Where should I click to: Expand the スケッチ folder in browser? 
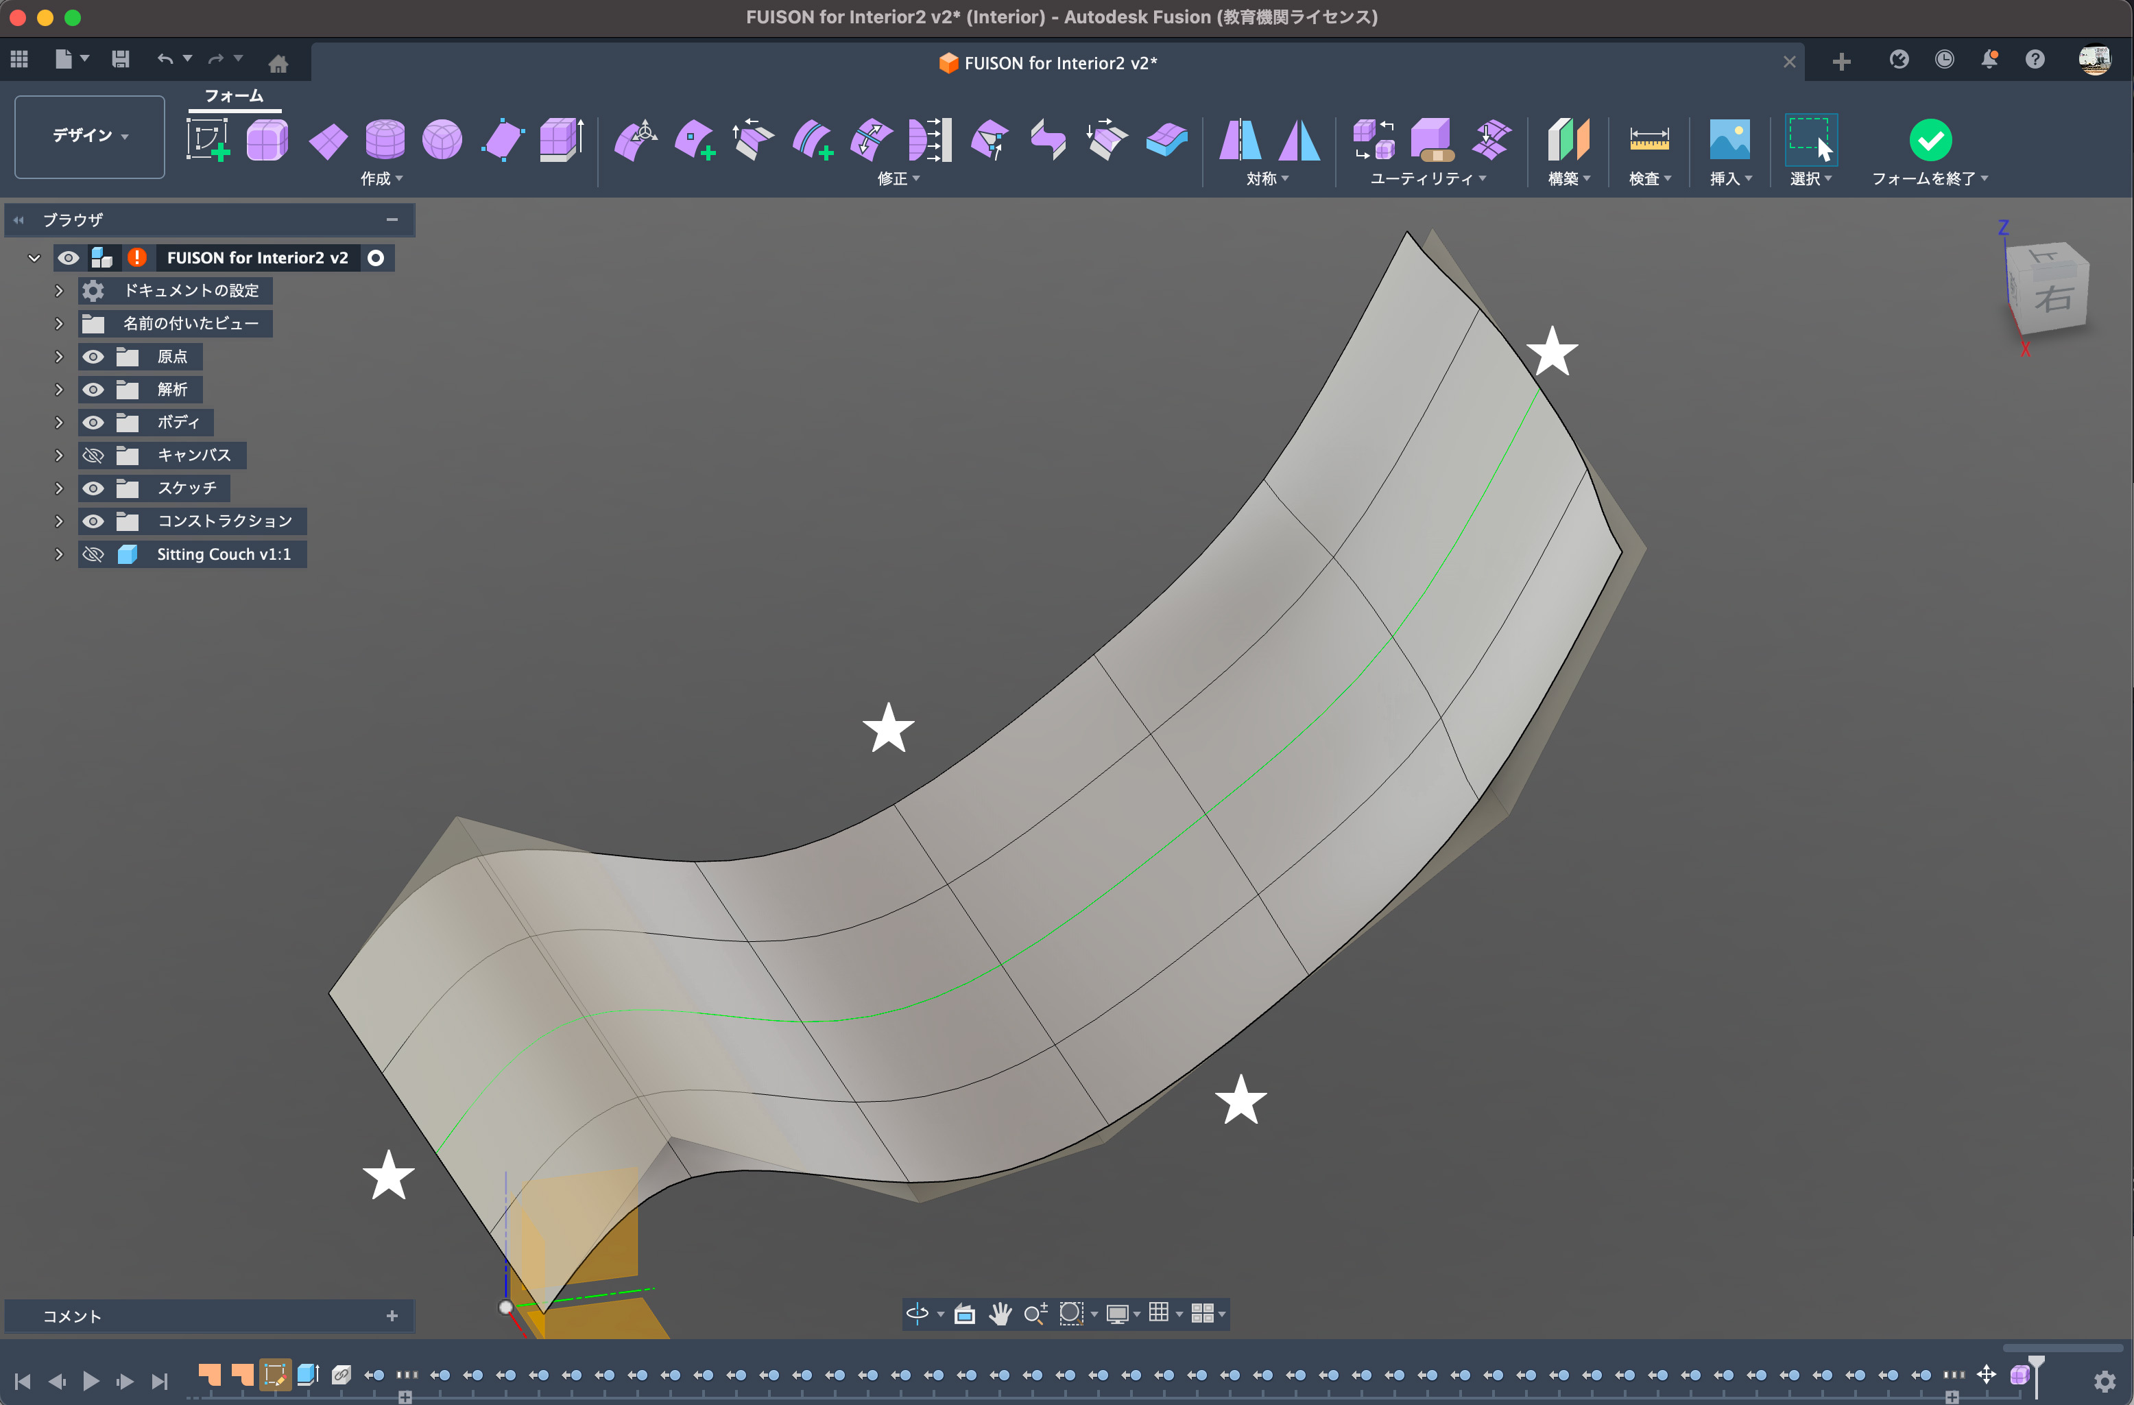click(x=59, y=489)
